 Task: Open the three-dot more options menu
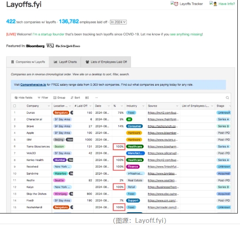tap(96, 98)
